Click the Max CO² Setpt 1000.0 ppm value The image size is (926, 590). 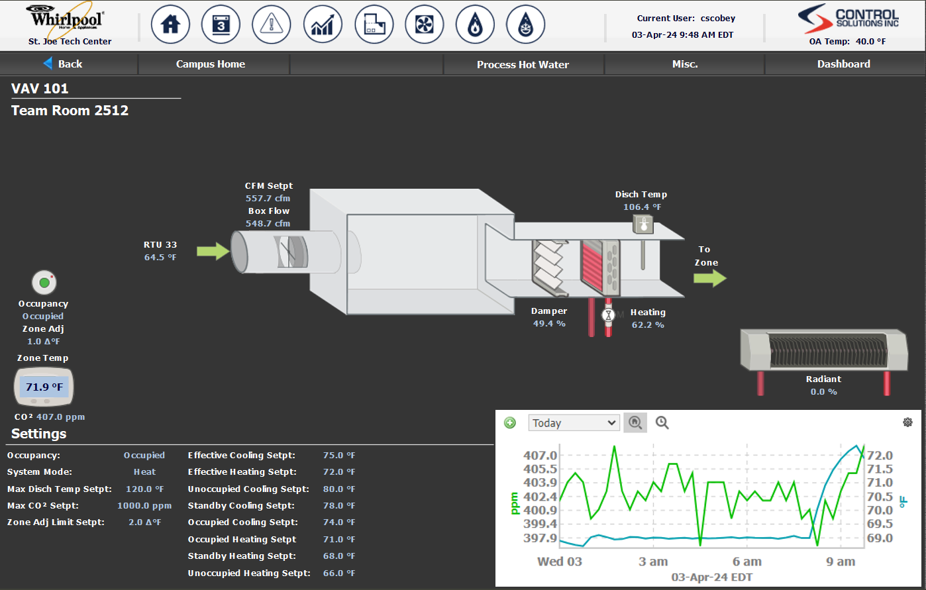tap(144, 506)
